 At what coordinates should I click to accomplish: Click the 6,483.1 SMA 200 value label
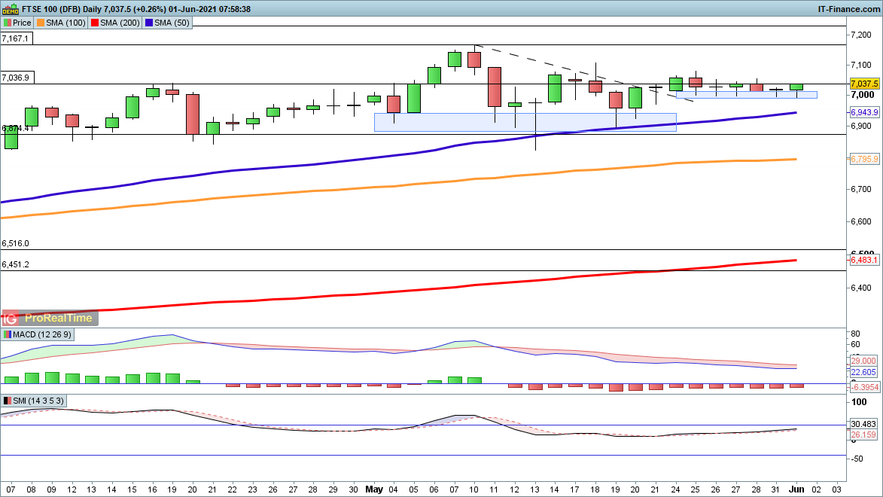click(864, 260)
